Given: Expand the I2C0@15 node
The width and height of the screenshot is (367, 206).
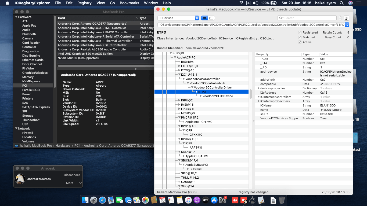Looking at the screenshot, I should (x=179, y=70).
